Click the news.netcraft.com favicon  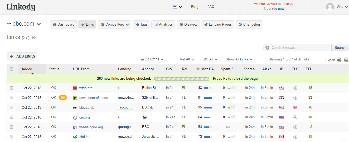tap(75, 98)
